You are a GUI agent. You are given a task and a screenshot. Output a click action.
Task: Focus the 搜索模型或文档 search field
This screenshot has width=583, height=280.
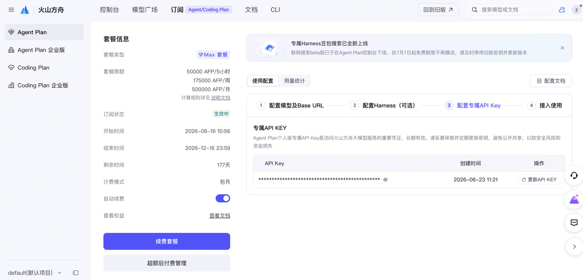point(510,10)
